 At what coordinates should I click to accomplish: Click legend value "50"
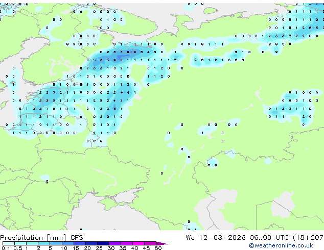pyautogui.click(x=158, y=248)
